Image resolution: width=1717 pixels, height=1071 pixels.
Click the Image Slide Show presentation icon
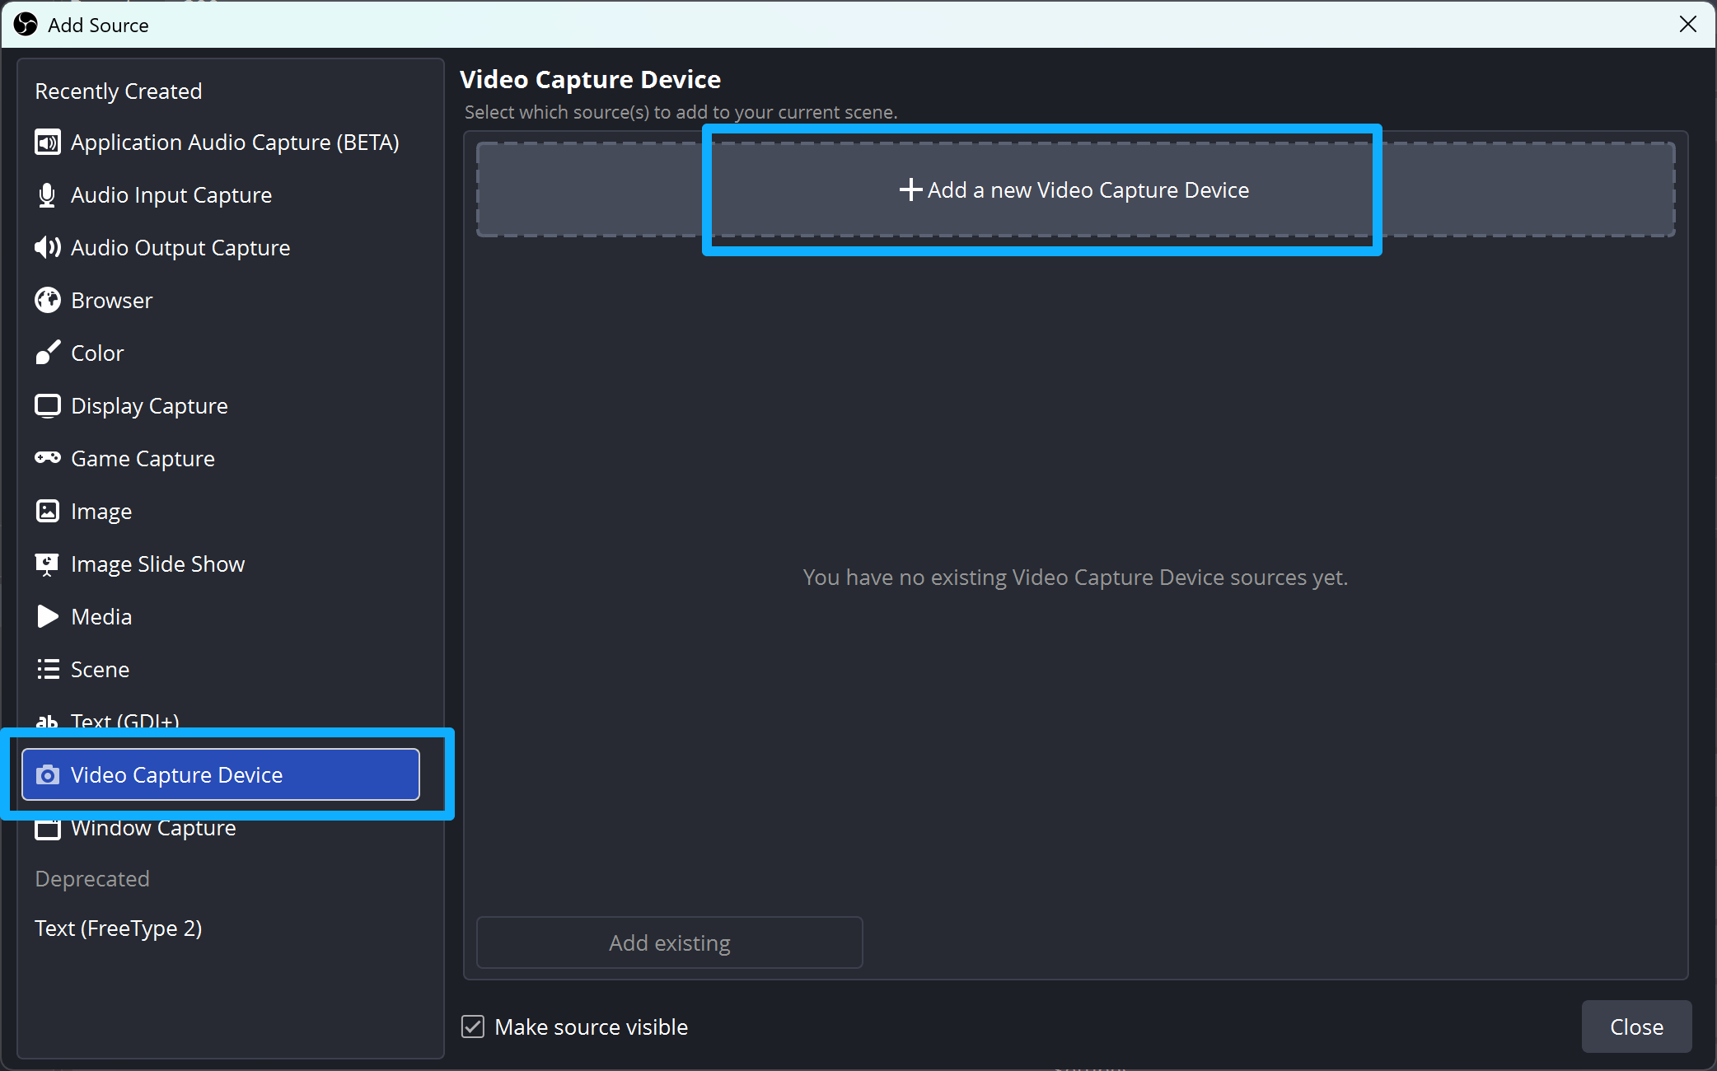coord(47,564)
